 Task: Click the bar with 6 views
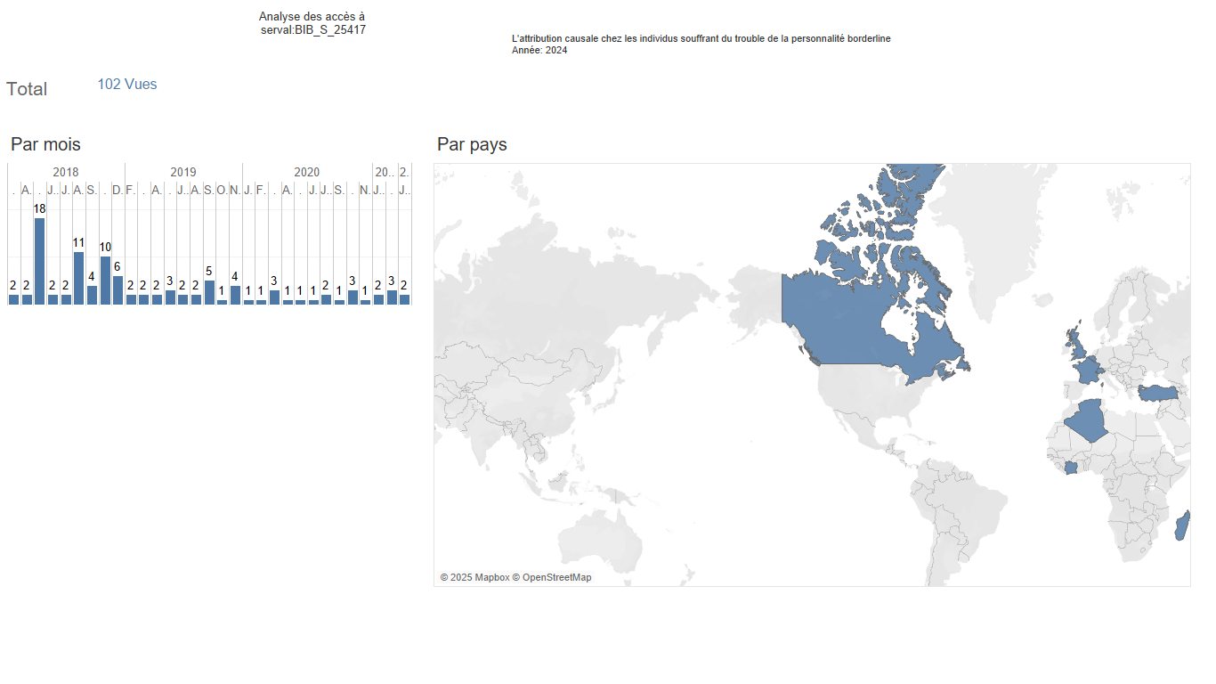118,290
